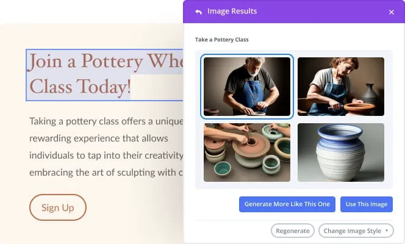Hit the Regenerate button

click(x=293, y=231)
